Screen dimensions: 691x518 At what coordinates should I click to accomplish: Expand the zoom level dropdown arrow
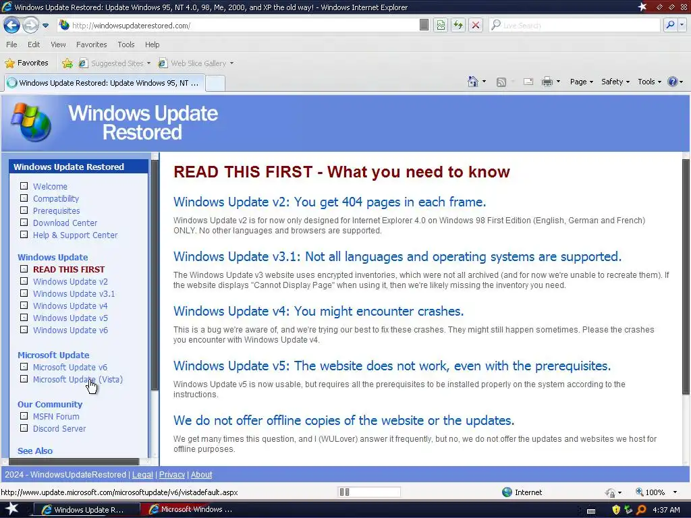675,492
